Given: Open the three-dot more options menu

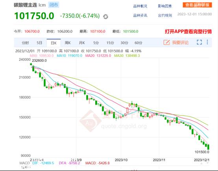Looking at the screenshot, I should 207,42.
